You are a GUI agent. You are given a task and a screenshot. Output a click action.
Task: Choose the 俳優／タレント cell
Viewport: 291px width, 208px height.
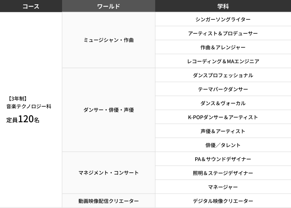(223, 145)
